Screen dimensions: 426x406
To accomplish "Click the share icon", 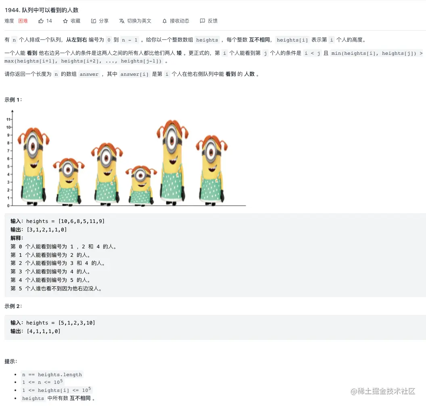I will coord(94,21).
